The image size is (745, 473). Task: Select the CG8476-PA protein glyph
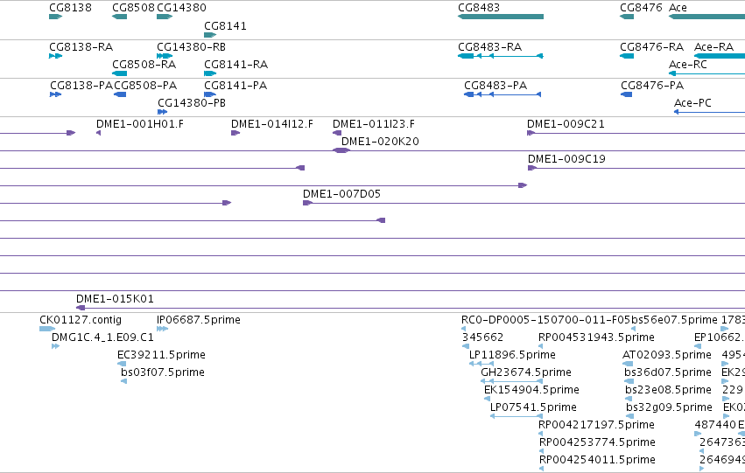point(626,94)
